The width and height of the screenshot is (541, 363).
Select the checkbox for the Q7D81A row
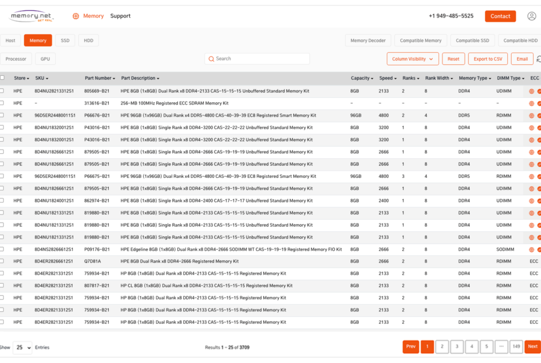2,261
